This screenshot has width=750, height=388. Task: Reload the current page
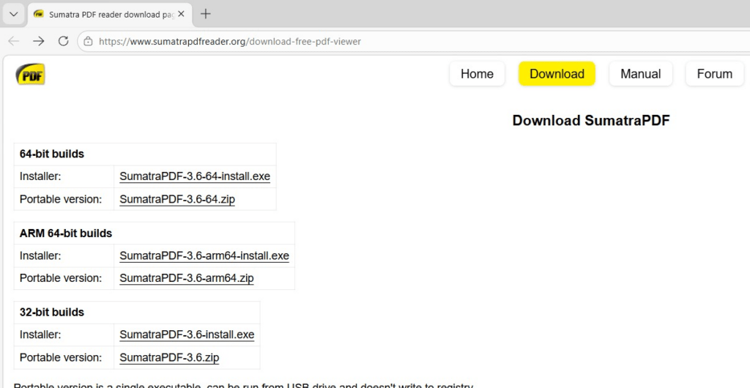63,41
